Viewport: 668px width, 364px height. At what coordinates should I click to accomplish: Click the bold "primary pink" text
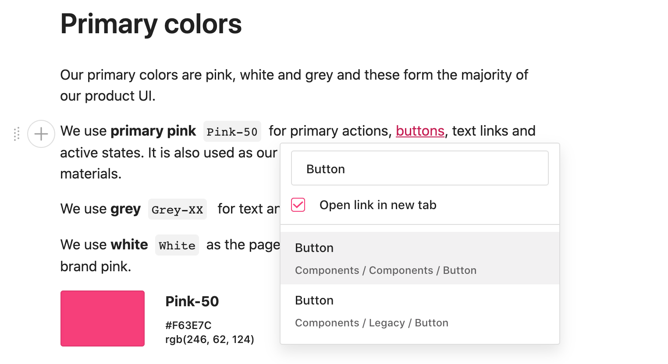pos(153,131)
